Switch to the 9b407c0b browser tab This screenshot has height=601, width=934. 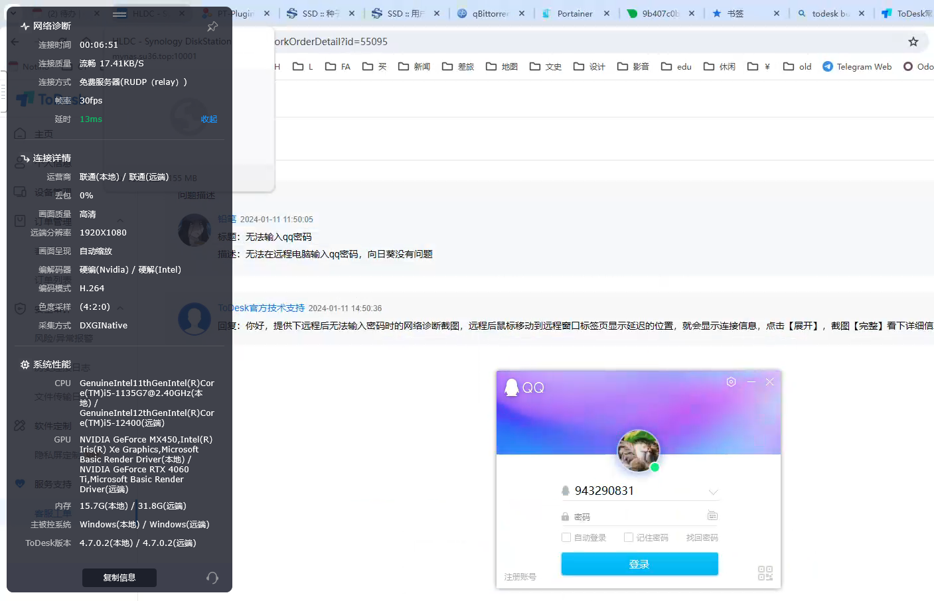pyautogui.click(x=660, y=13)
